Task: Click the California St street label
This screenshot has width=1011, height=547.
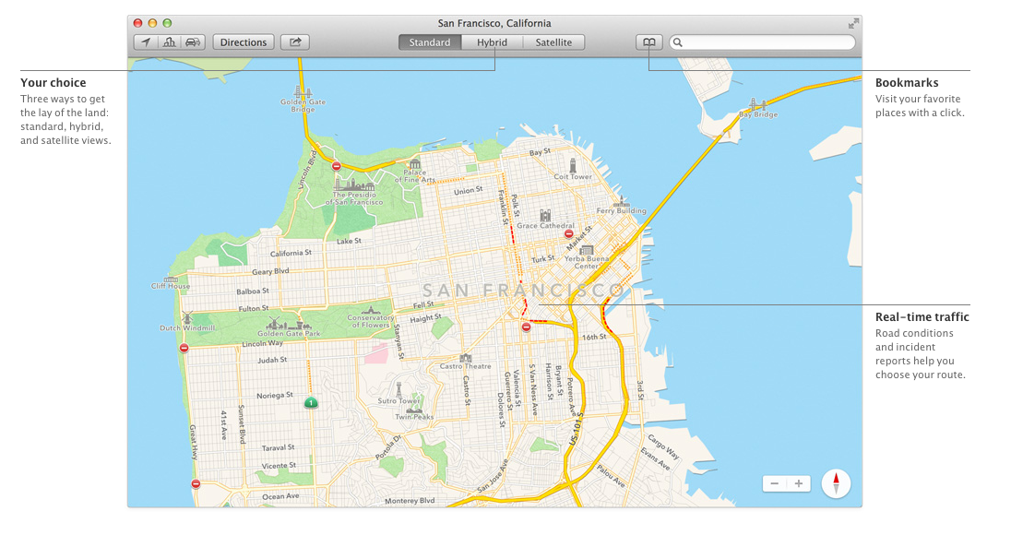Action: pos(291,253)
